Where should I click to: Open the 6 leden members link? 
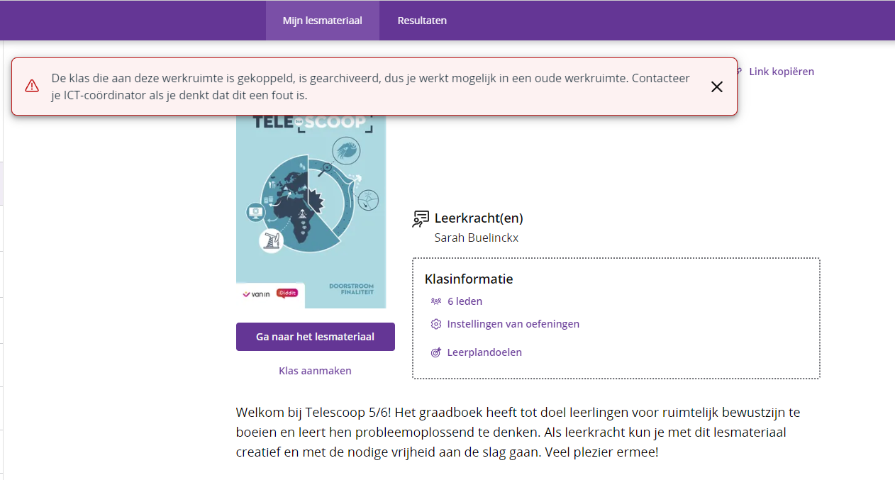[465, 301]
